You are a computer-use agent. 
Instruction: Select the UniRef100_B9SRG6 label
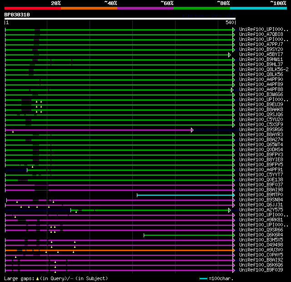point(261,130)
